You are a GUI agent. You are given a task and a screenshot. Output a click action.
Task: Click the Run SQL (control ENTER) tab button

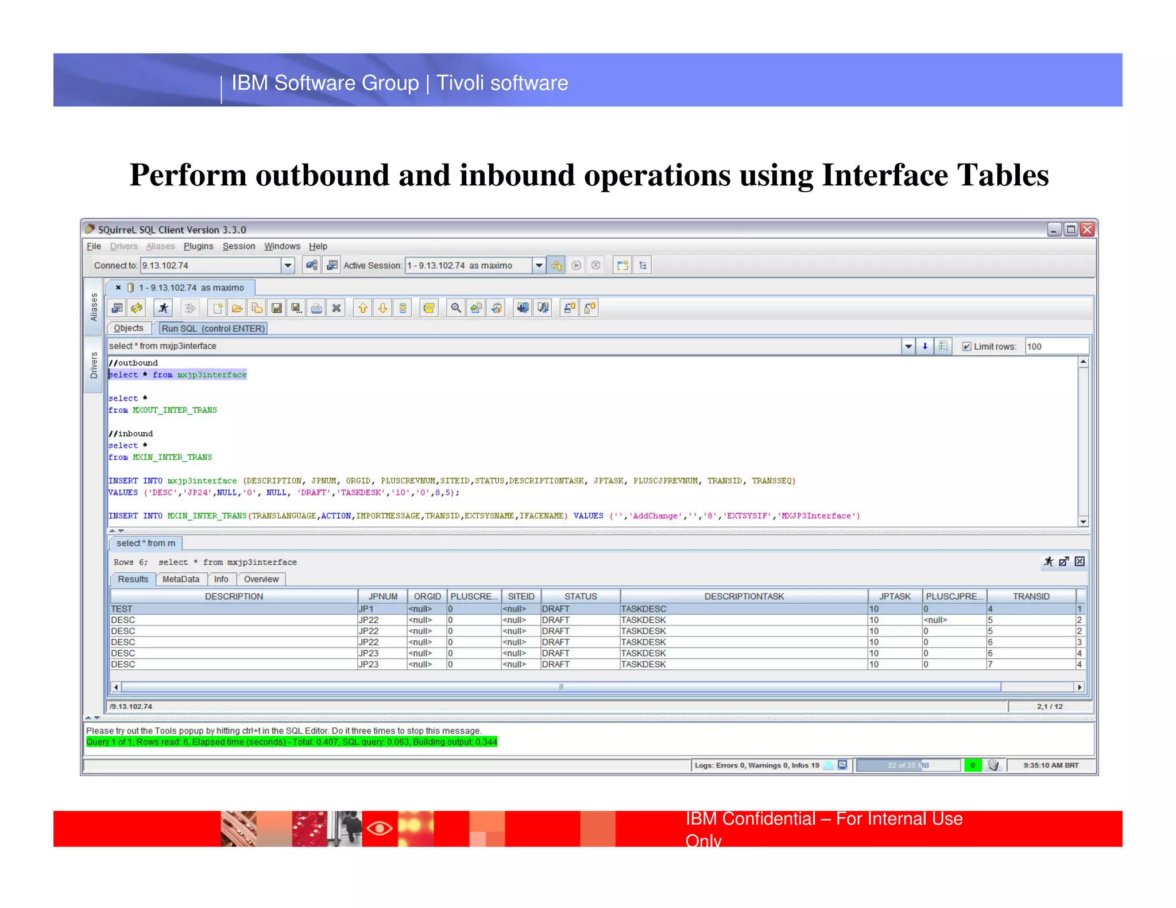pyautogui.click(x=213, y=328)
